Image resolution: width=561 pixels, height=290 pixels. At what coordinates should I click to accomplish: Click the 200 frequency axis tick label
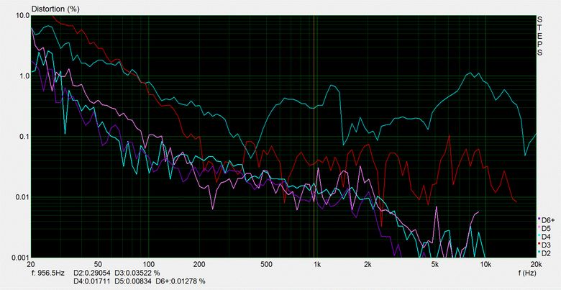pyautogui.click(x=199, y=265)
